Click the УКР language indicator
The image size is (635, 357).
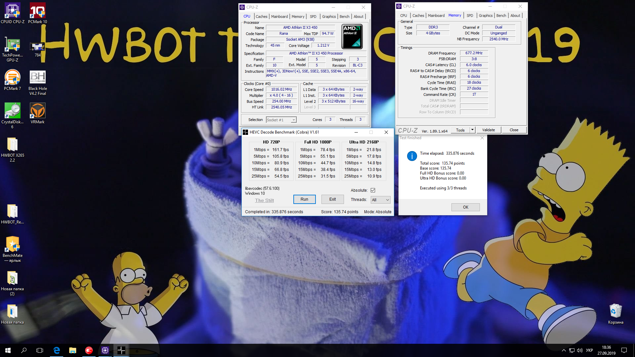pos(589,350)
